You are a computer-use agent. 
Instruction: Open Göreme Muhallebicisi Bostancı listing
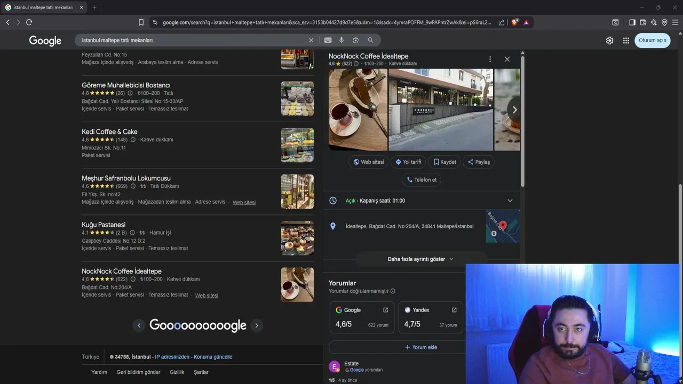[x=126, y=85]
